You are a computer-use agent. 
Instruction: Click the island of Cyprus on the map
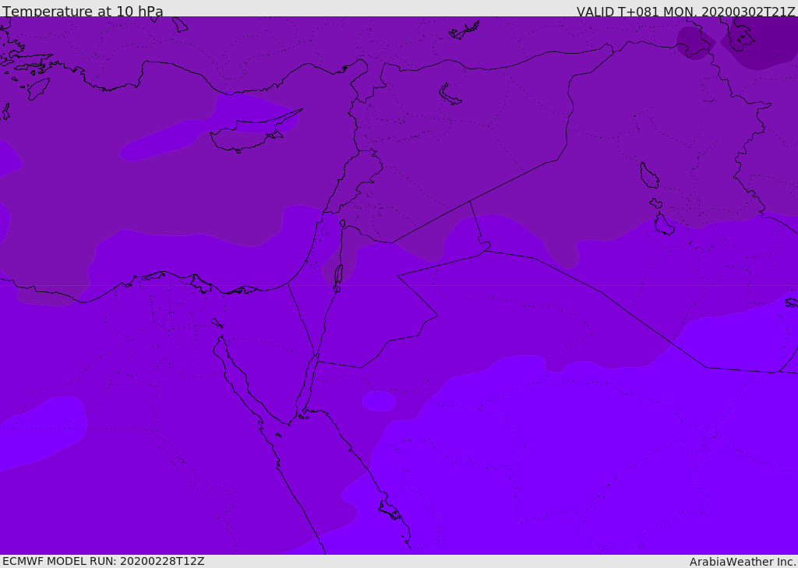coord(249,134)
